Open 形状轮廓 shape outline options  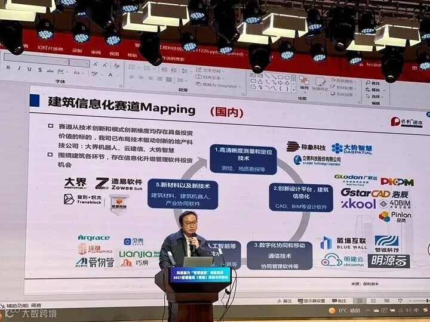click(x=343, y=88)
